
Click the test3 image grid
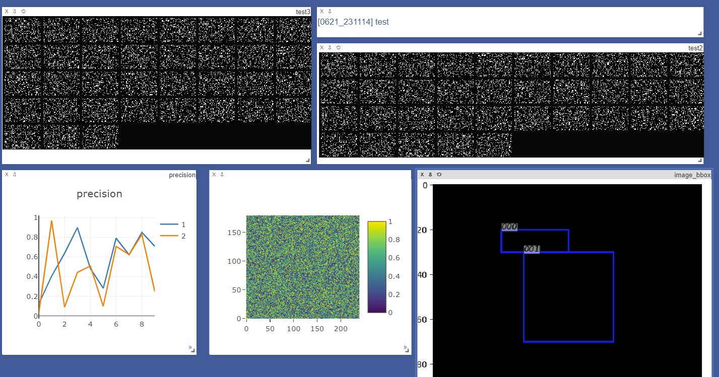coord(157,83)
